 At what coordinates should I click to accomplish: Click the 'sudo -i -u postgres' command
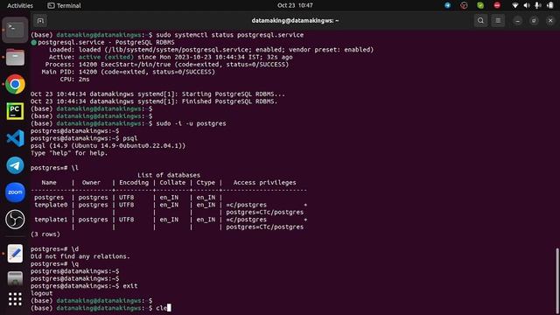(x=191, y=123)
